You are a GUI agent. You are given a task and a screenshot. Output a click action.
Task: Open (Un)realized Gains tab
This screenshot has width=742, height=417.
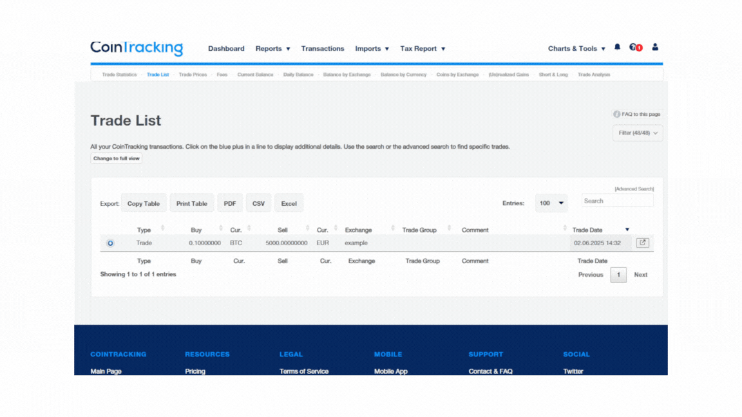pyautogui.click(x=509, y=75)
